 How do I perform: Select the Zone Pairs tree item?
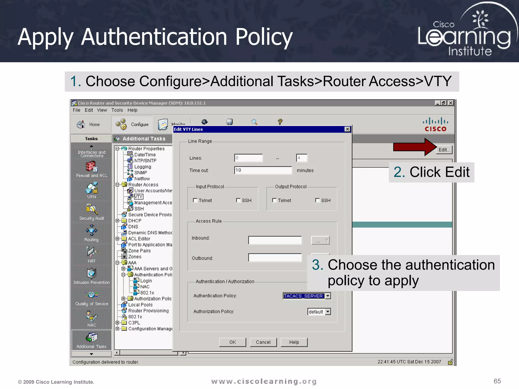[x=139, y=251]
